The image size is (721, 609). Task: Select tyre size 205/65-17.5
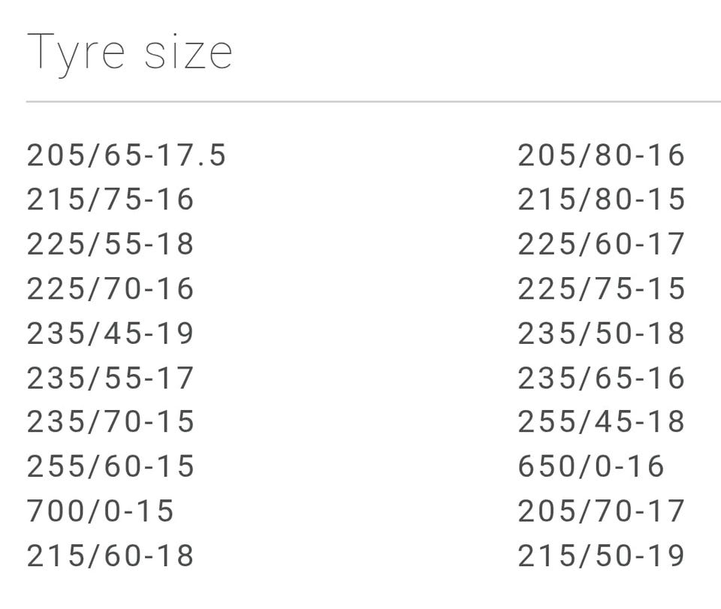coord(126,155)
